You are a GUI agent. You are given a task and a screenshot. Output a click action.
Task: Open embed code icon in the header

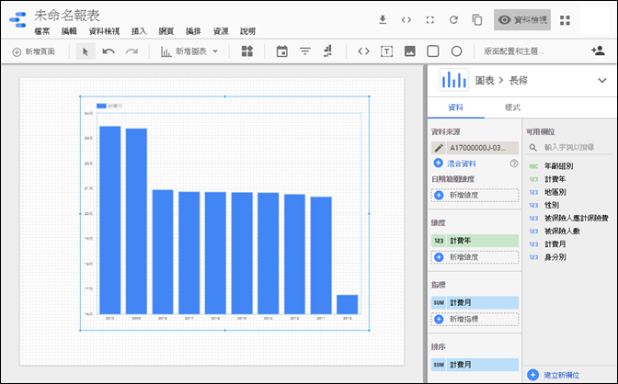[406, 19]
